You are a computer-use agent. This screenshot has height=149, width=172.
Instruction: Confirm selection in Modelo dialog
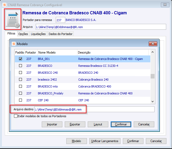pos(121,124)
